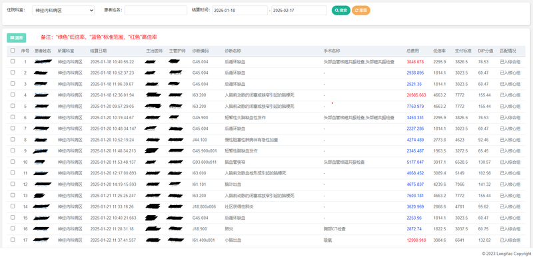The width and height of the screenshot is (533, 257).
Task: Click diagnosis code I61.400x001
Action: pyautogui.click(x=204, y=240)
